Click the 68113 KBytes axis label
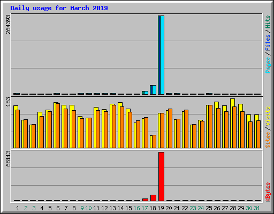274x214 pixels. click(x=8, y=158)
